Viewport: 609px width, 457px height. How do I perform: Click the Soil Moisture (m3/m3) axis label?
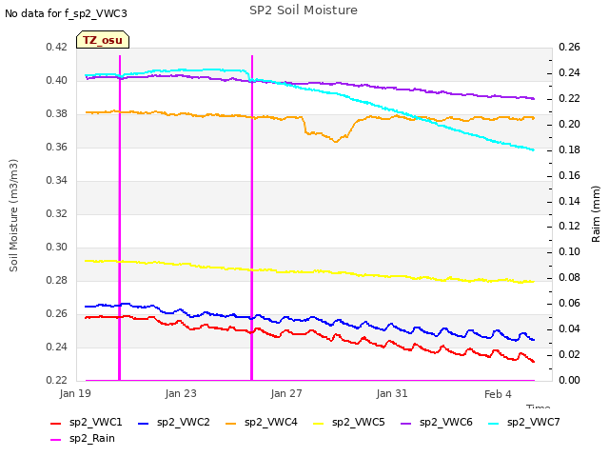[13, 215]
